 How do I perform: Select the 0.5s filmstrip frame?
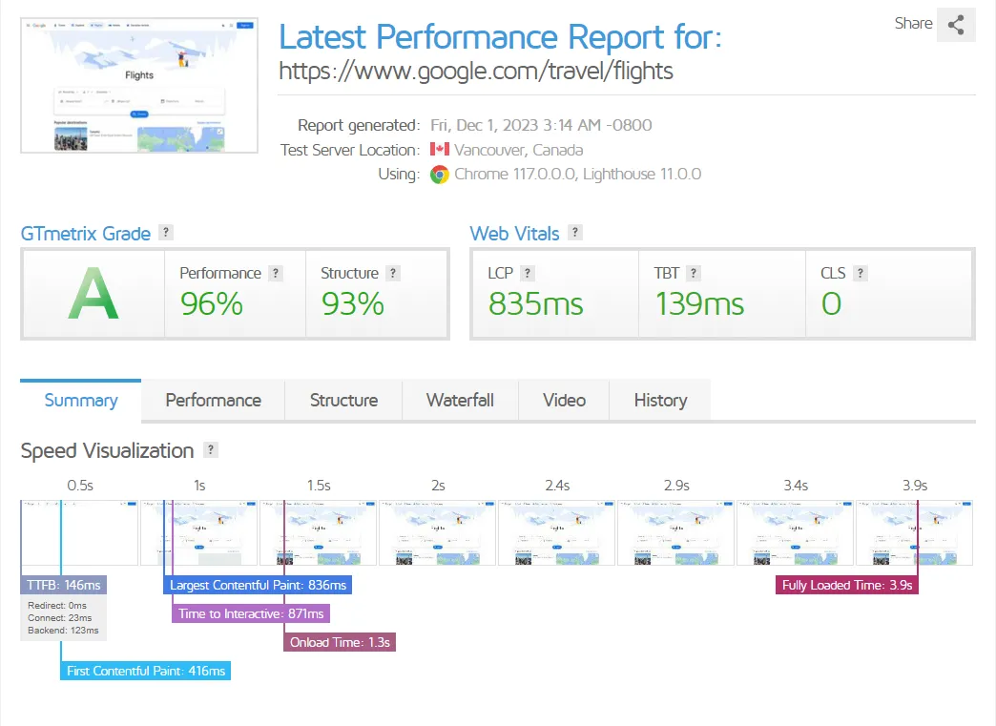79,533
